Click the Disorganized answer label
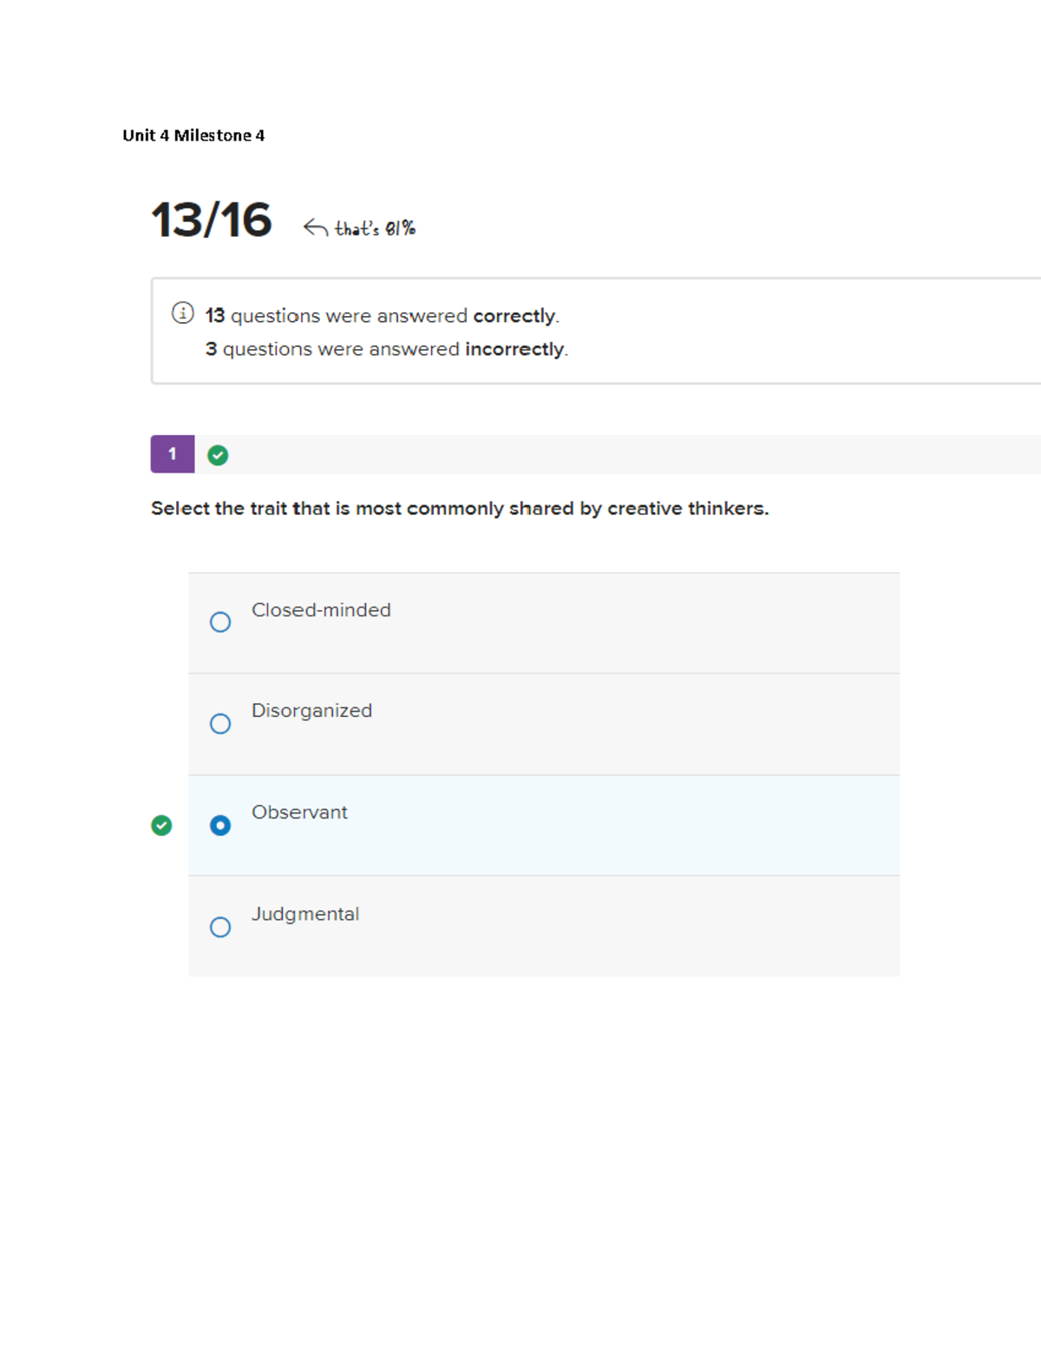Screen dimensions: 1041x1348 tap(311, 711)
